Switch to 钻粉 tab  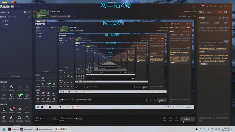pos(226,23)
